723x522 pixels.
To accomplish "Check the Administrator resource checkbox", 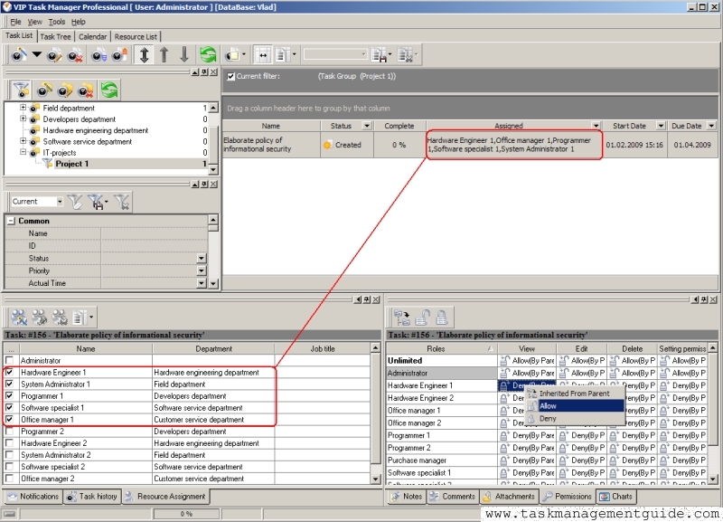I will click(x=9, y=360).
